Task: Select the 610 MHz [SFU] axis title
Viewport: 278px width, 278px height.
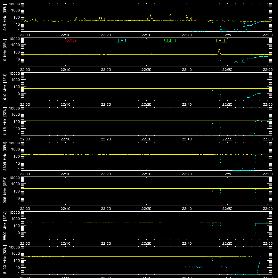Action: (x=5, y=87)
